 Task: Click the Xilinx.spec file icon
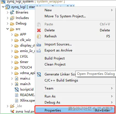coord(16,101)
